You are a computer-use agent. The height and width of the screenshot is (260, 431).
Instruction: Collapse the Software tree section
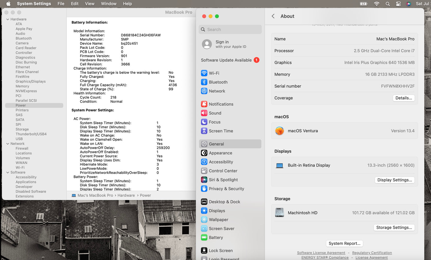tap(7, 172)
